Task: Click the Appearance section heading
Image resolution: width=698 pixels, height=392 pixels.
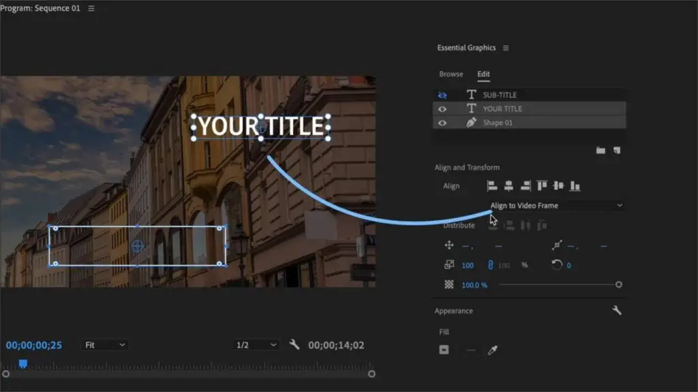Action: (x=453, y=311)
